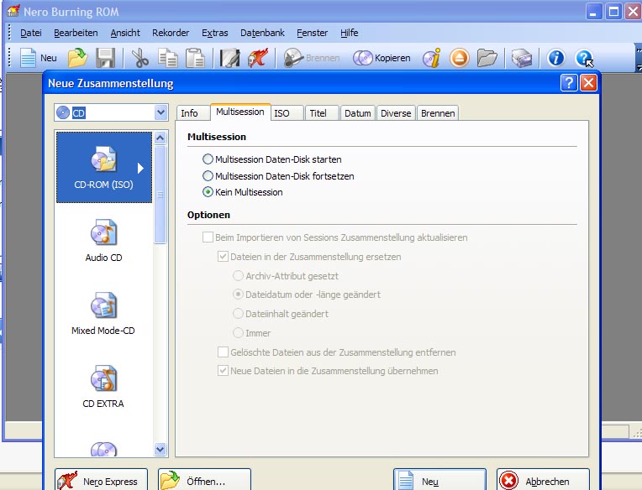Screen dimensions: 642x490
Task: Minimize the Nero Burning ROM window
Action: coord(593,12)
